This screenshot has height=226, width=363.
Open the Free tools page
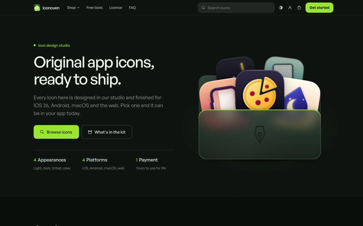point(95,8)
